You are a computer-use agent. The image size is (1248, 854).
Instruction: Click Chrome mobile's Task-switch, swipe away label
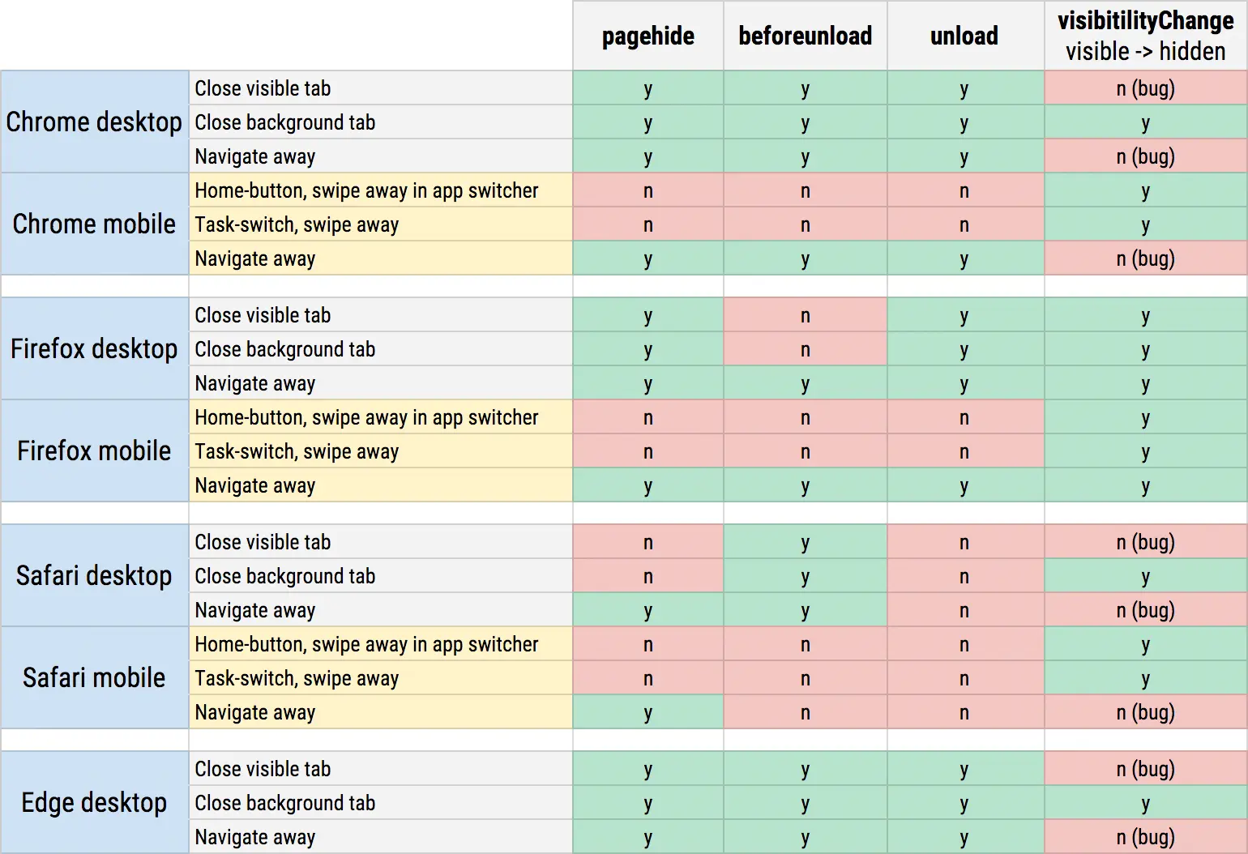point(297,224)
